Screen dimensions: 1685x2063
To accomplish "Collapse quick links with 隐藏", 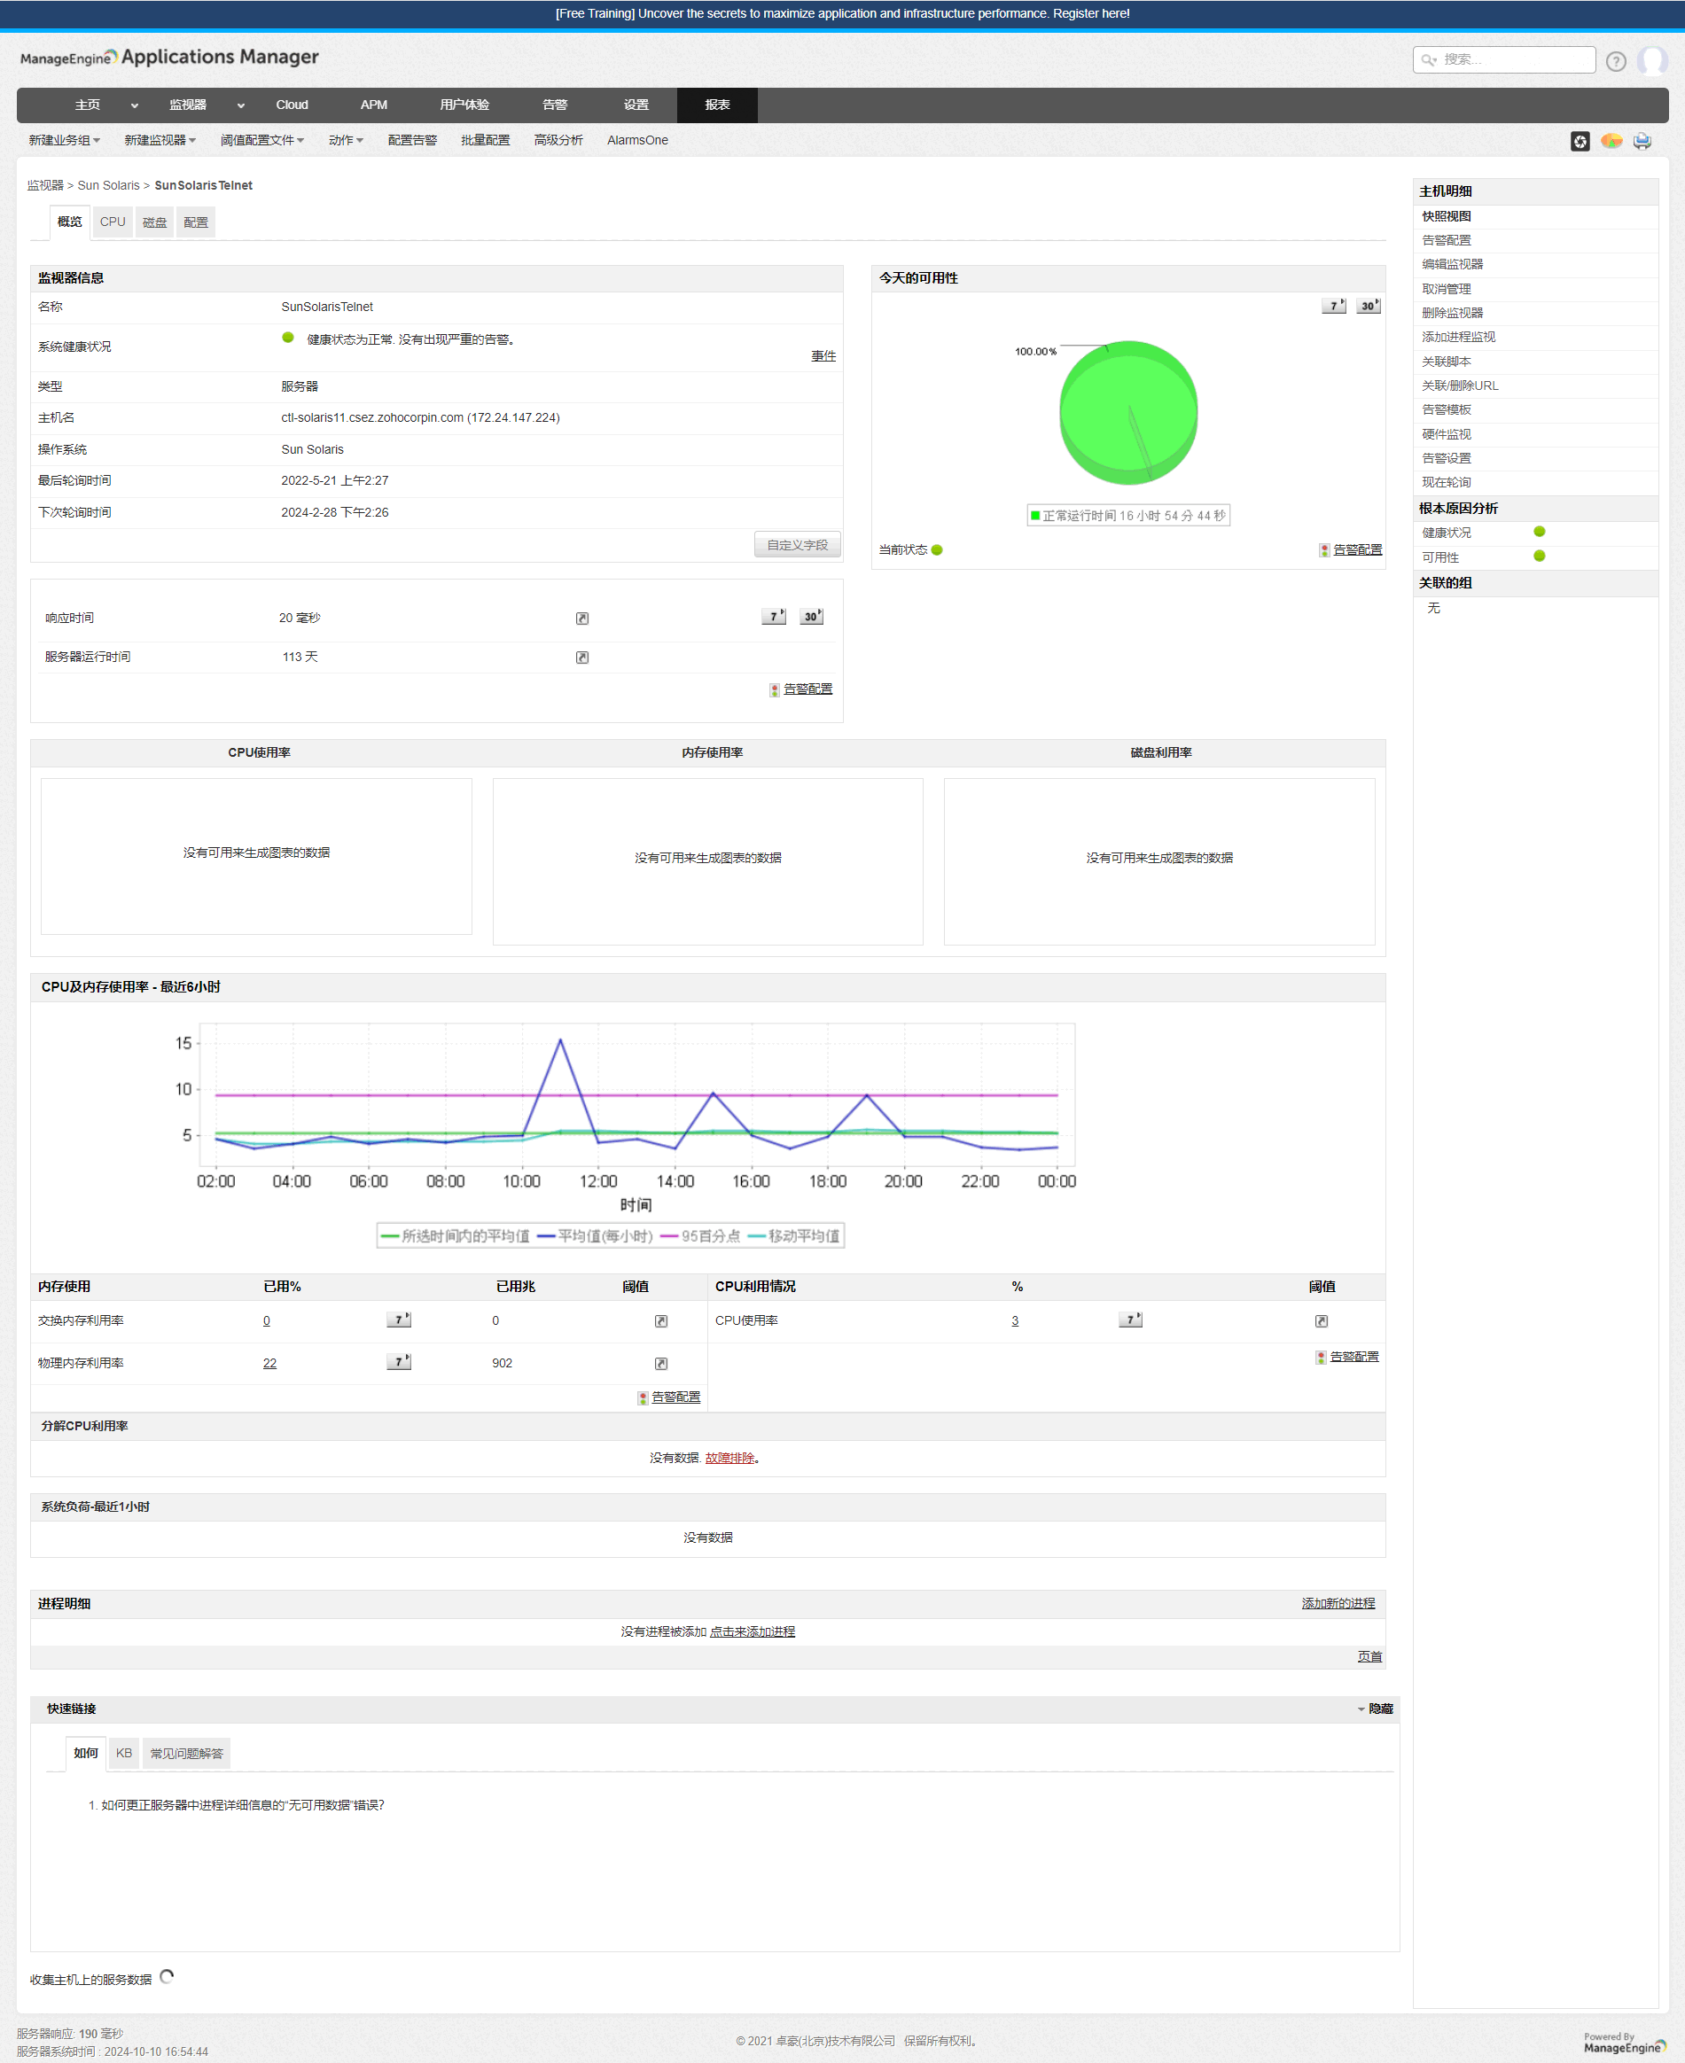I will (1376, 1709).
